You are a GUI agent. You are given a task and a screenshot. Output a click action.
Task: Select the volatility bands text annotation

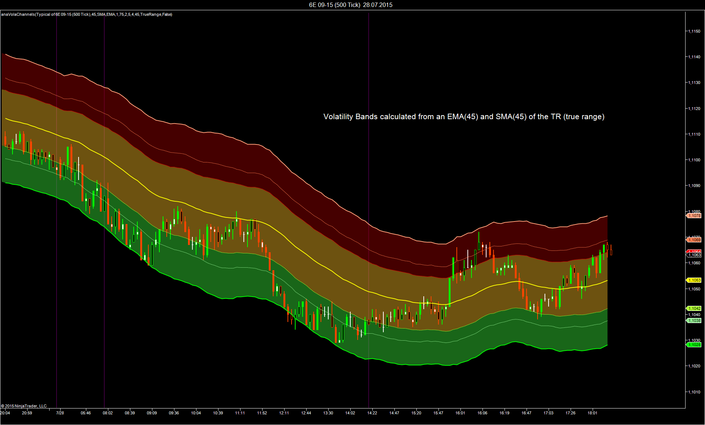tap(463, 117)
